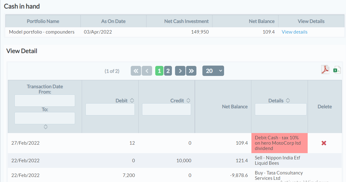346x182 pixels.
Task: Focus the Transaction Date To field
Action: pyautogui.click(x=45, y=118)
